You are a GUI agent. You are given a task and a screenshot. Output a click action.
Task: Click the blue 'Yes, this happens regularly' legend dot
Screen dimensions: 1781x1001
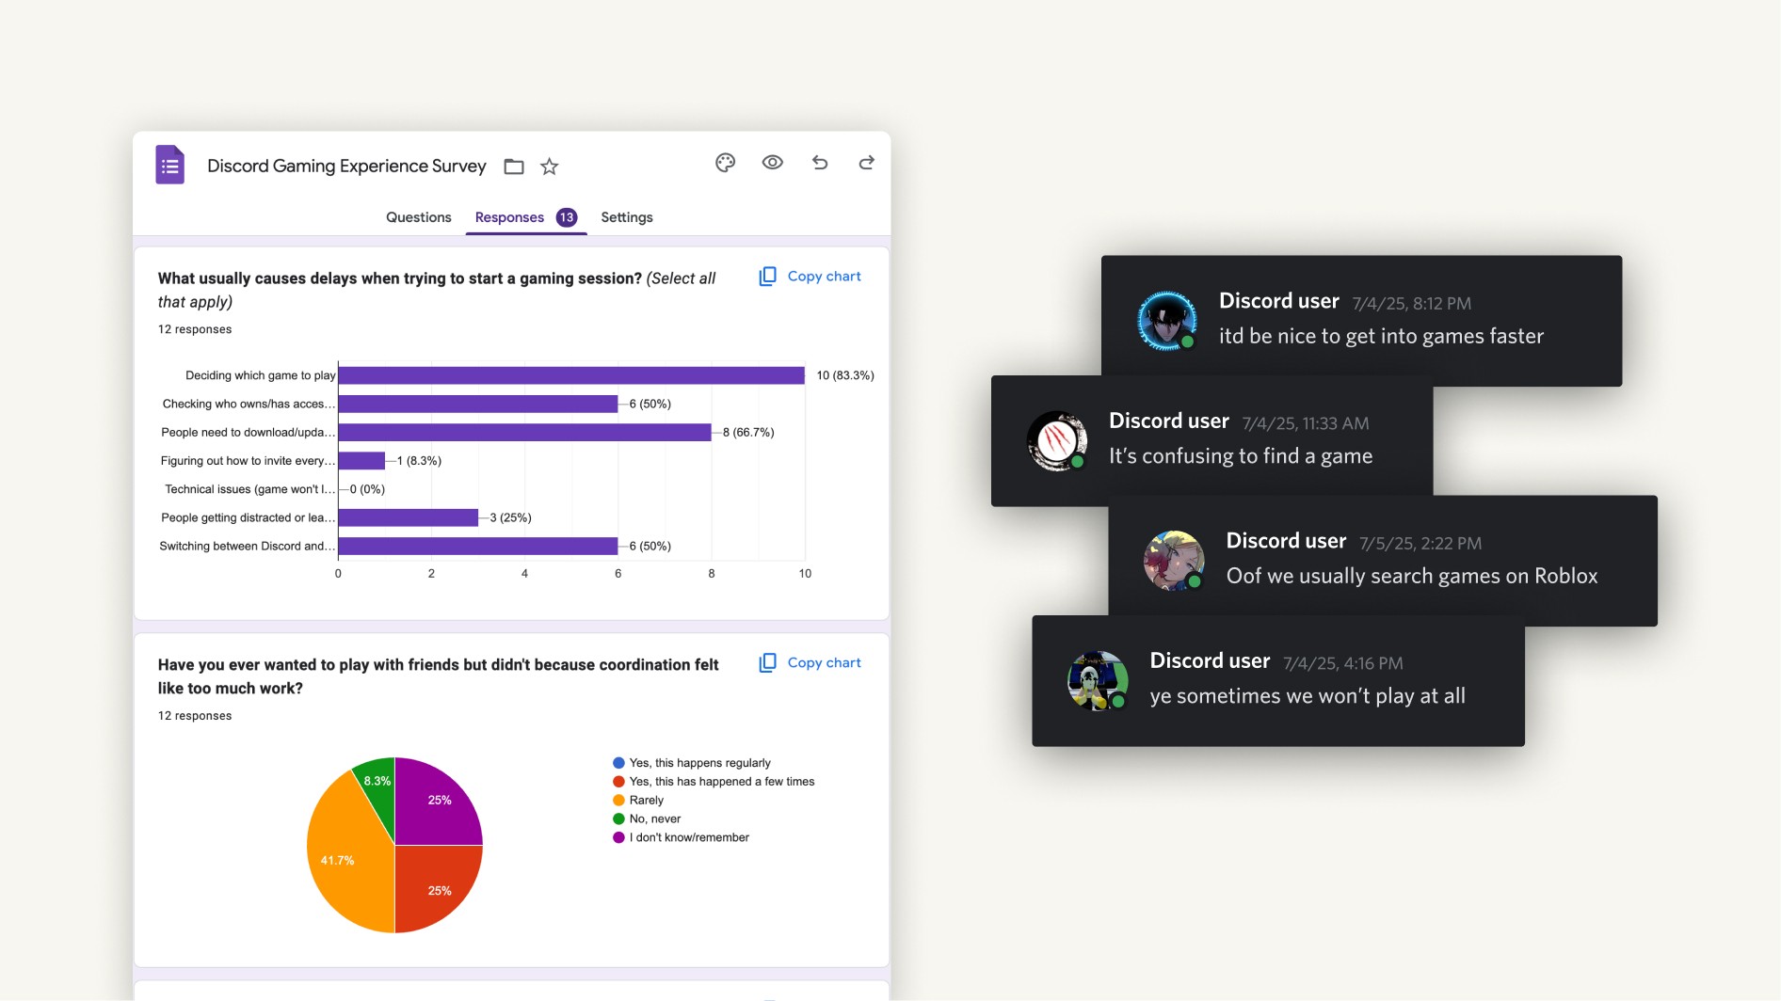point(618,763)
